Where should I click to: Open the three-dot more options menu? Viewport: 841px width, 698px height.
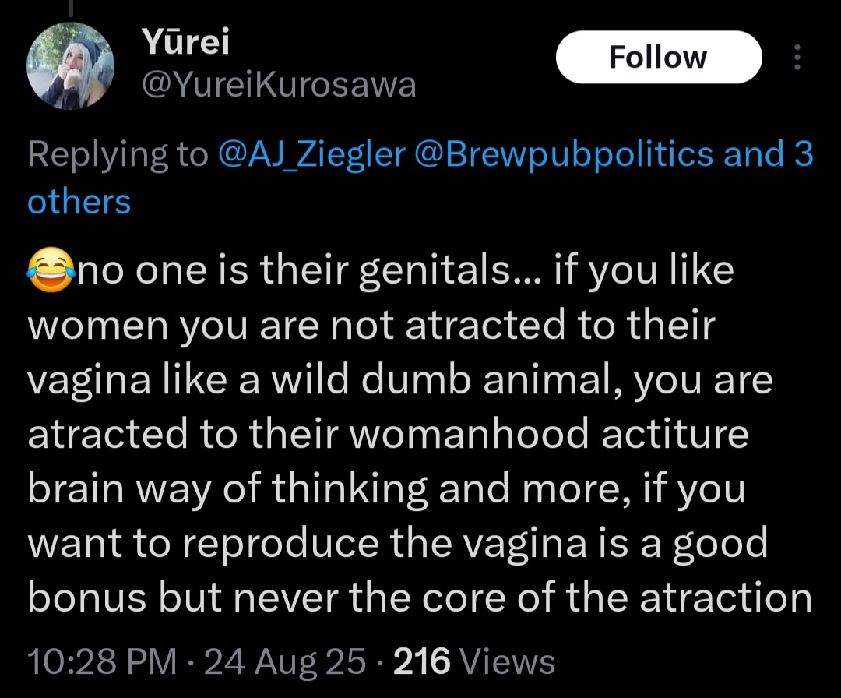point(796,58)
